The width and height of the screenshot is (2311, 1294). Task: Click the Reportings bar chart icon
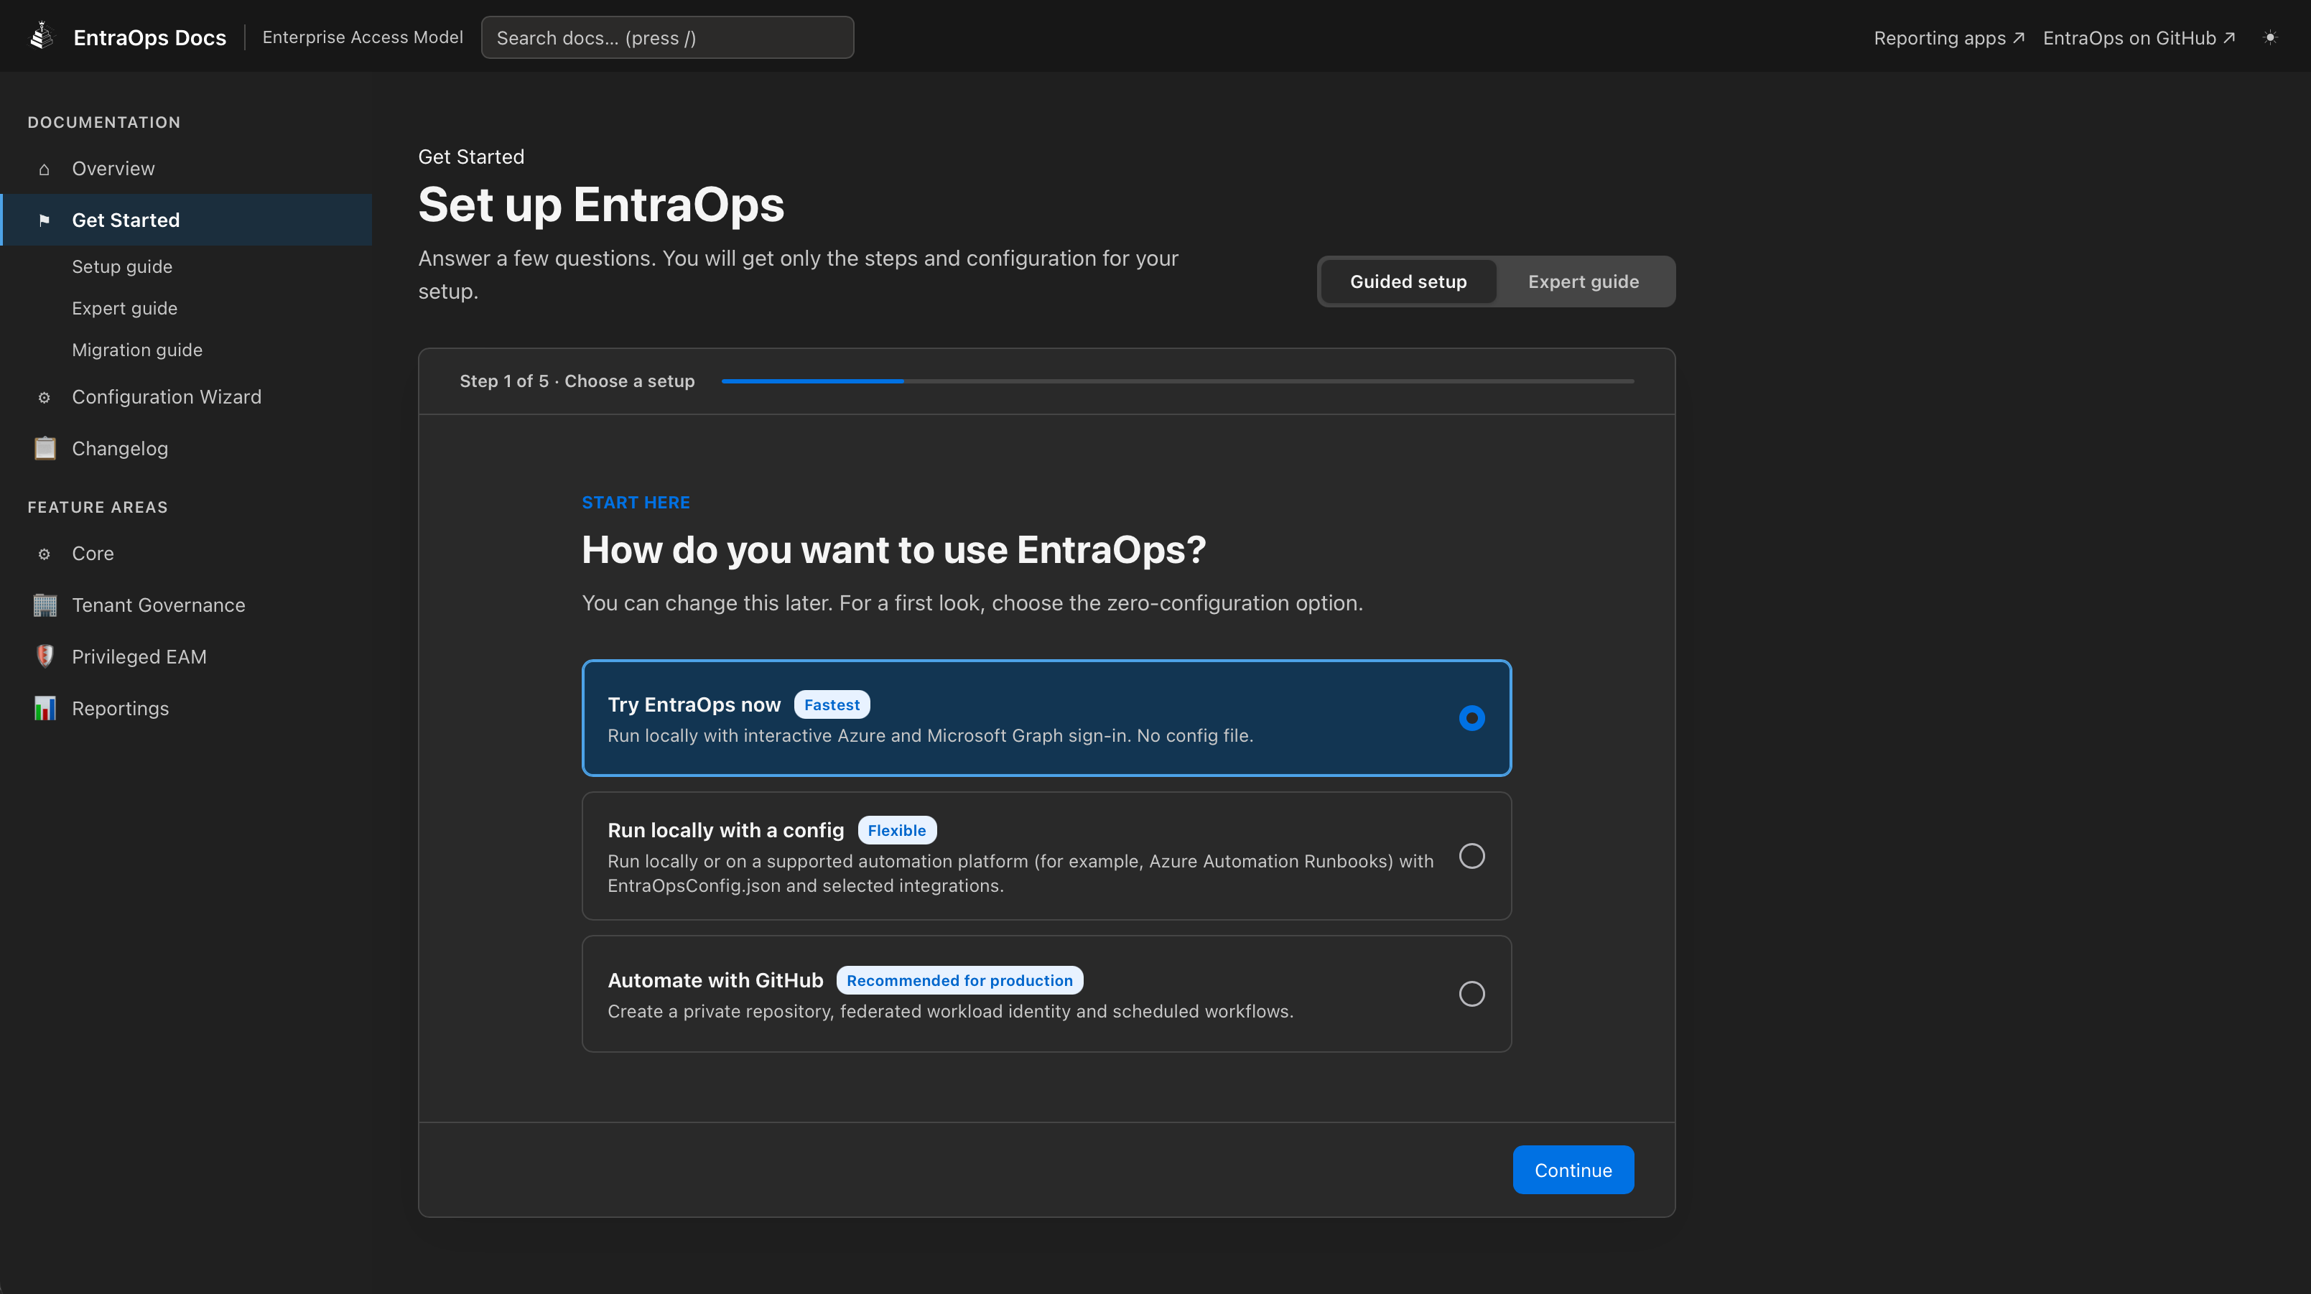coord(44,708)
